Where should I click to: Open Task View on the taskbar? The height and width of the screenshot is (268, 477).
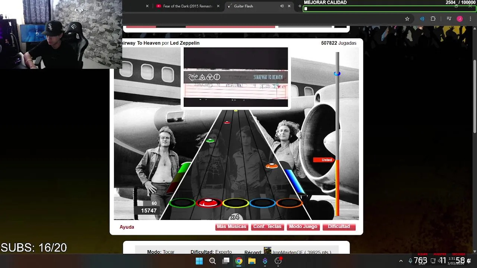tap(226, 261)
